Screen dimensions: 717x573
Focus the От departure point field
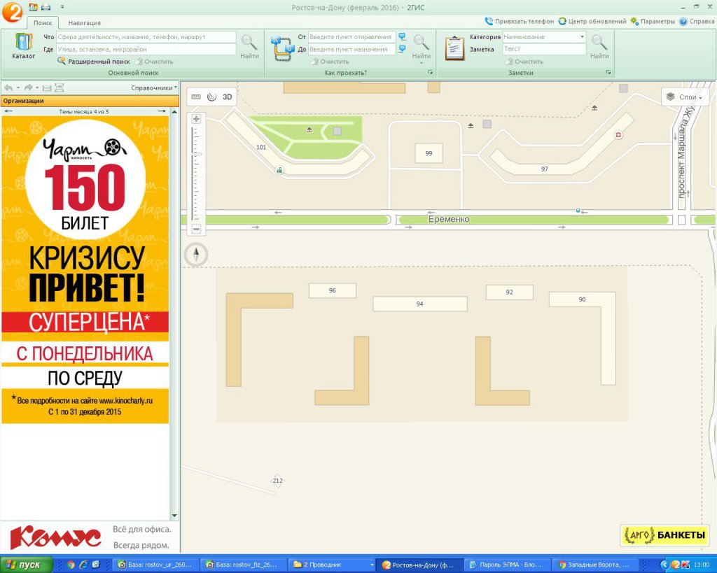pos(351,37)
